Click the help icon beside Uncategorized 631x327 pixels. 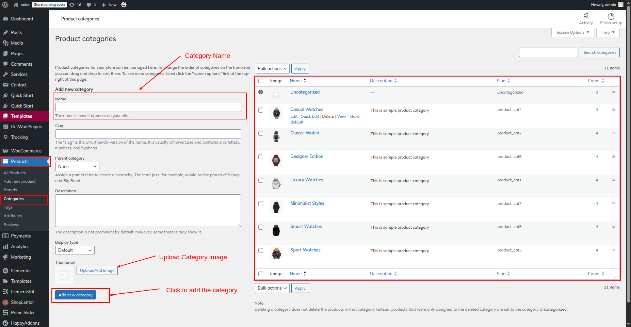pyautogui.click(x=261, y=92)
